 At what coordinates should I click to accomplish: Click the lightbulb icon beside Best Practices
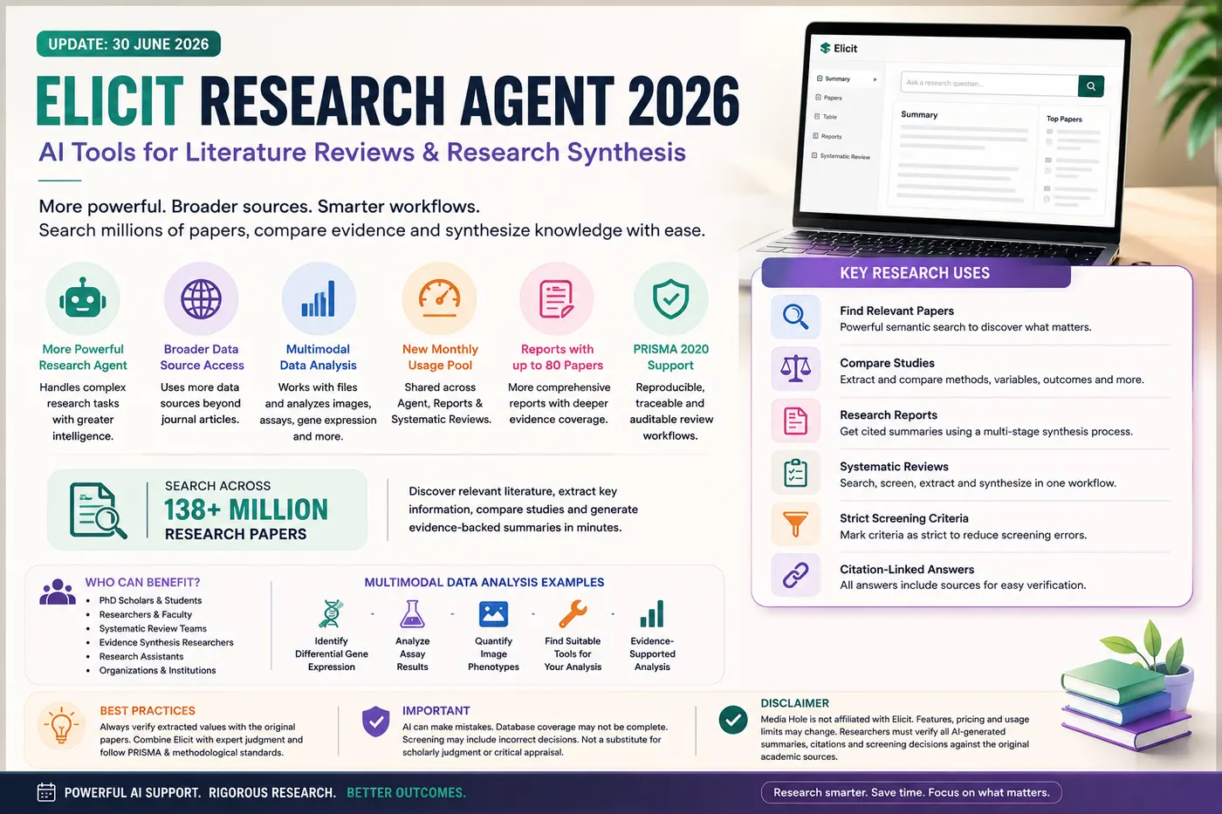click(x=61, y=725)
